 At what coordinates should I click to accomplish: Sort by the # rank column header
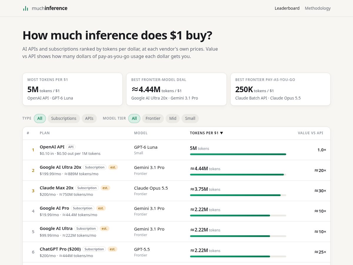click(28, 133)
